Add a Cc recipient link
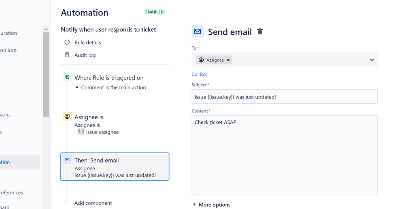The image size is (404, 209). [194, 75]
